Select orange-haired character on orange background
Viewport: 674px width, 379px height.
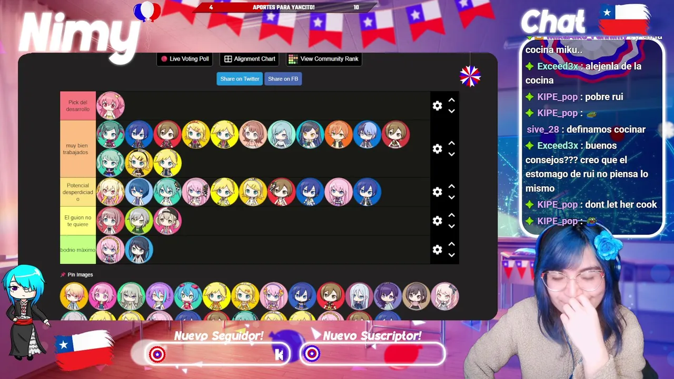(338, 135)
